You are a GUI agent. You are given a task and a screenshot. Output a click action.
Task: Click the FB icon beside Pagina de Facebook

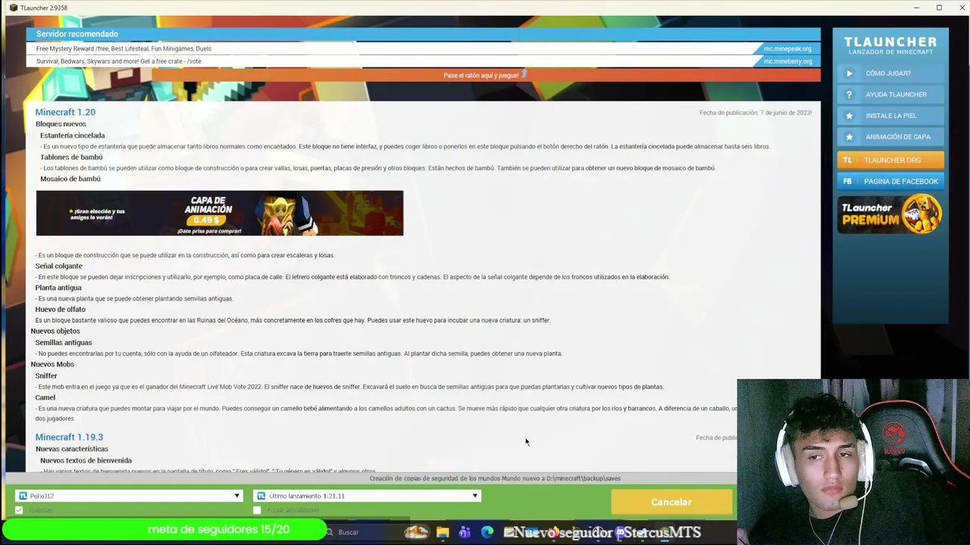848,182
